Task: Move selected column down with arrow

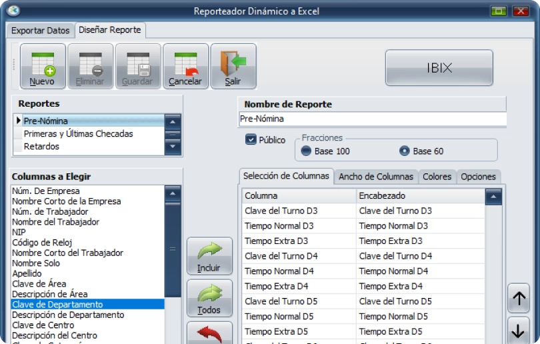Action: [519, 330]
